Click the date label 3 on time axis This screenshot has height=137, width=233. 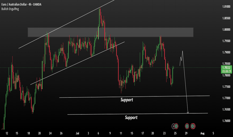click(88, 133)
